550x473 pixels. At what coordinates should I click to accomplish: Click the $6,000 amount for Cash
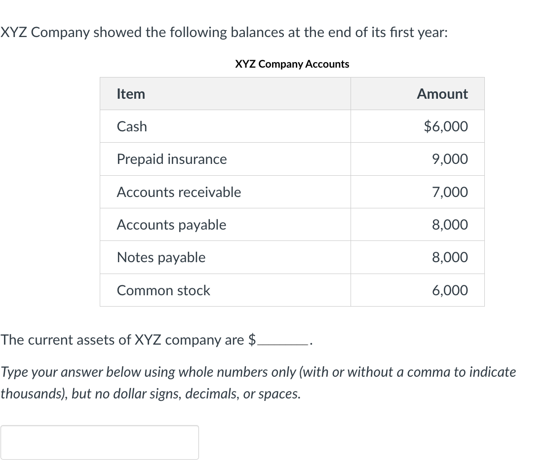point(445,126)
